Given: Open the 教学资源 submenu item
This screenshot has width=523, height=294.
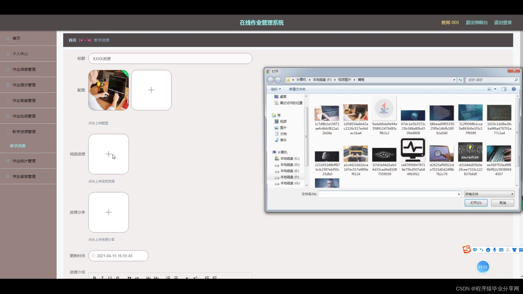Looking at the screenshot, I should click(x=18, y=146).
